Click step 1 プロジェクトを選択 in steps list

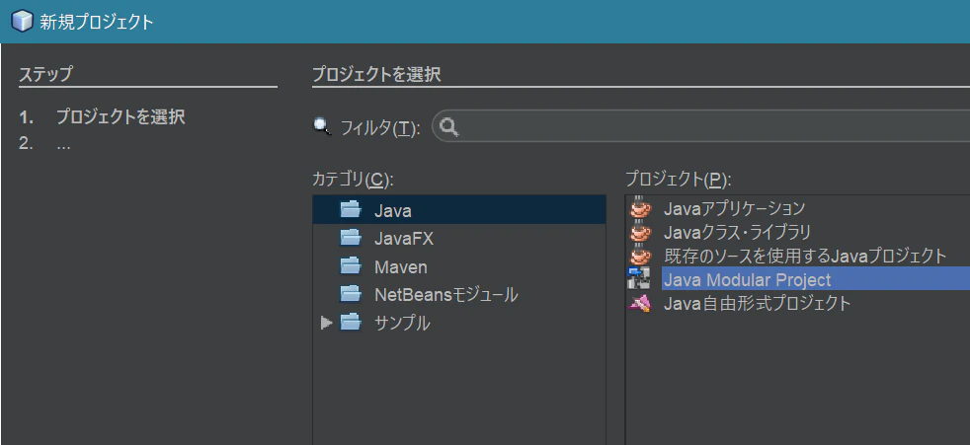(x=121, y=116)
